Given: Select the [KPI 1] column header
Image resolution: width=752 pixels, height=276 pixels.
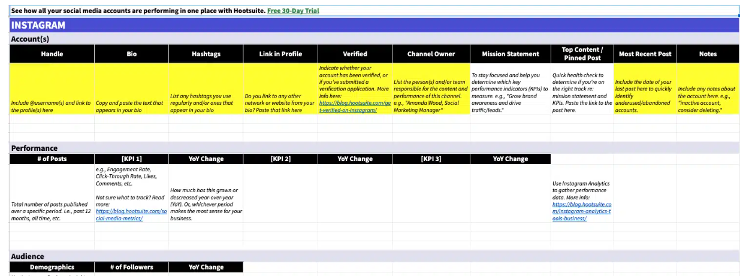Looking at the screenshot, I should [132, 159].
